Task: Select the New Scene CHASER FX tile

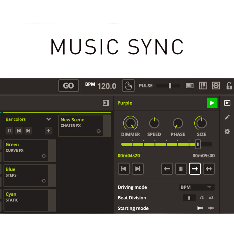Action: click(x=85, y=126)
